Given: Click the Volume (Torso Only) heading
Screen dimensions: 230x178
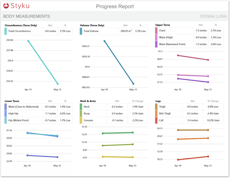Looking at the screenshot, I should (92, 25).
